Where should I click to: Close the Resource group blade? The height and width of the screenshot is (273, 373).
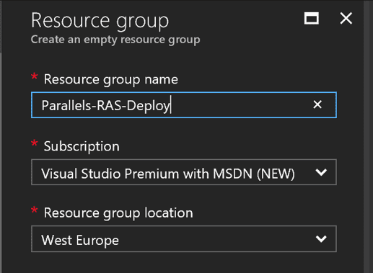pos(346,19)
